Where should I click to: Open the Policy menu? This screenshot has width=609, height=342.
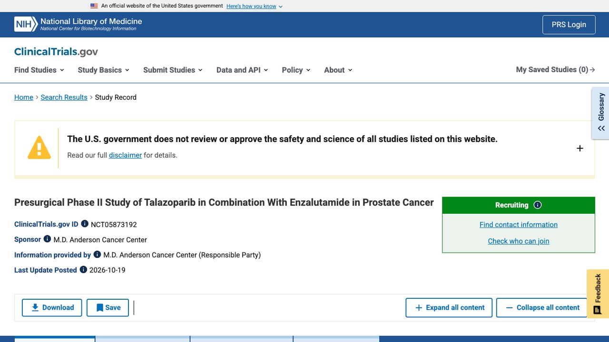[296, 70]
